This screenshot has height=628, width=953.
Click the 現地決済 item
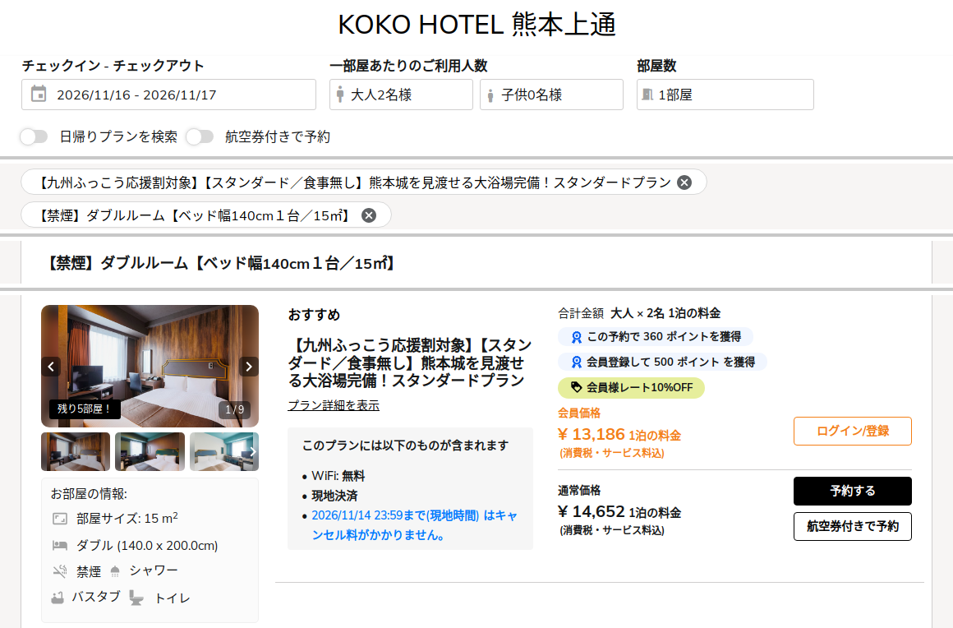pyautogui.click(x=334, y=496)
